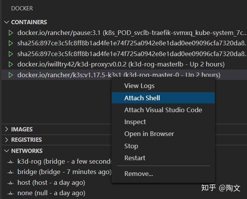Screen dimensions: 247x199
Task: Click the network icon beside k3d-rog
Action: point(10,162)
